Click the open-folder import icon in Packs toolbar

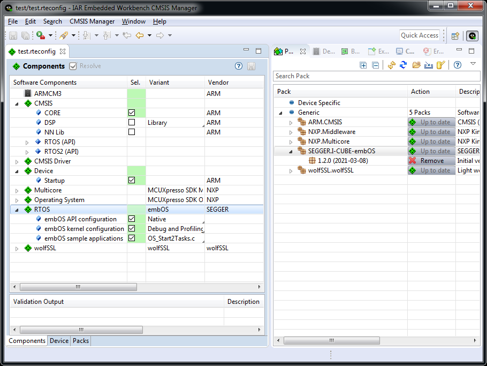(x=416, y=65)
